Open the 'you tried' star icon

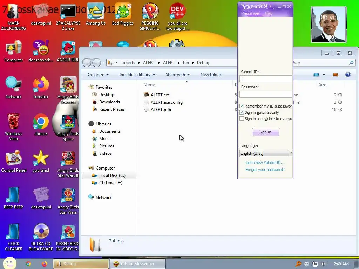pyautogui.click(x=41, y=161)
